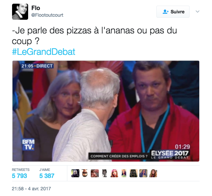Viewport: 212px width, 196px height.
Task: Open fourth liker avatar, black and white photo
Action: click(104, 173)
